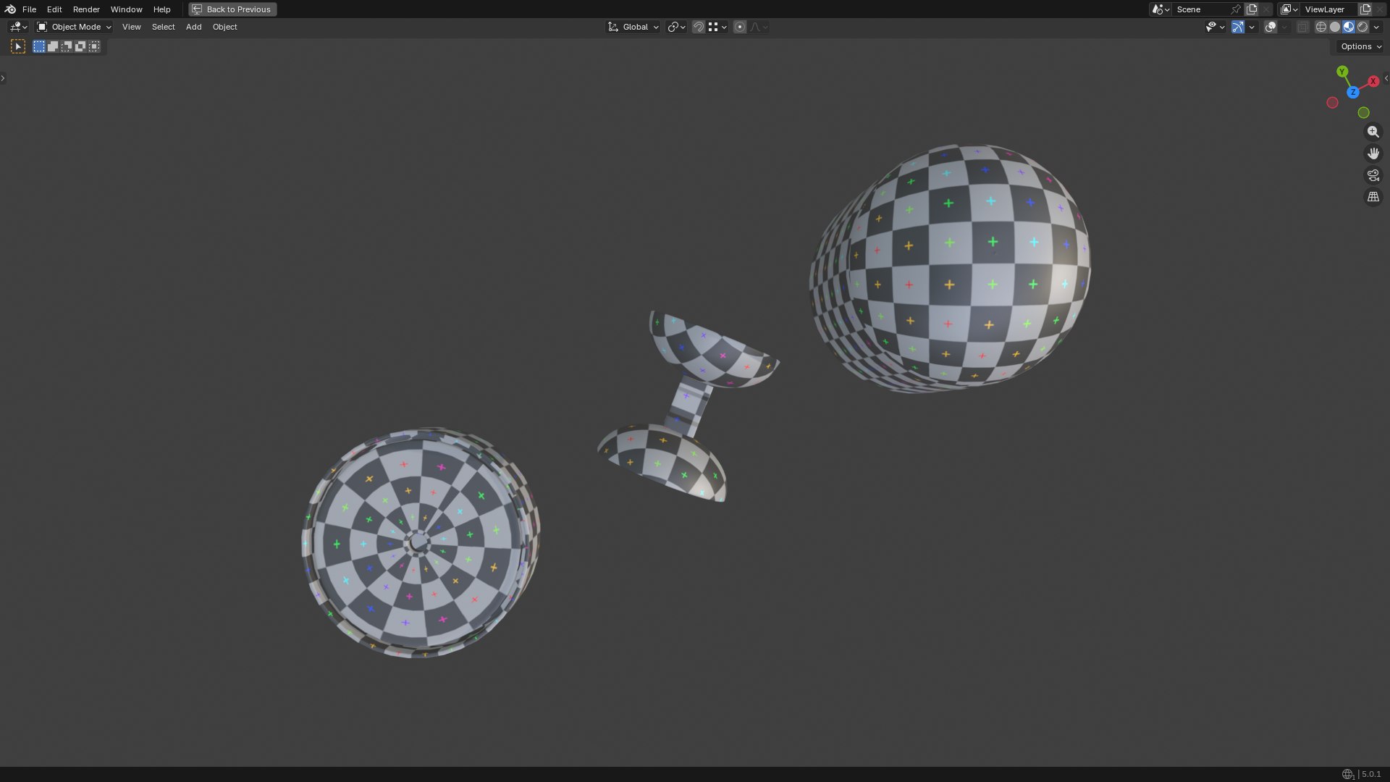Click the Scene name field
Screen dimensions: 1390x782
[x=1200, y=9]
